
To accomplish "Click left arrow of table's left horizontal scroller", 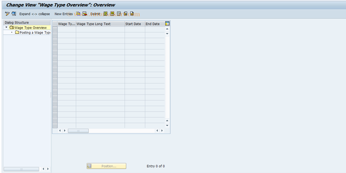I will pyautogui.click(x=60, y=131).
